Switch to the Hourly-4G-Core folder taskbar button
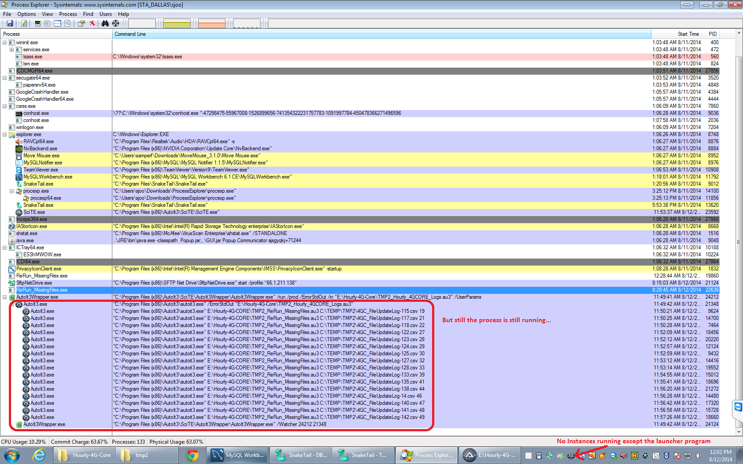The image size is (743, 464). coord(85,455)
